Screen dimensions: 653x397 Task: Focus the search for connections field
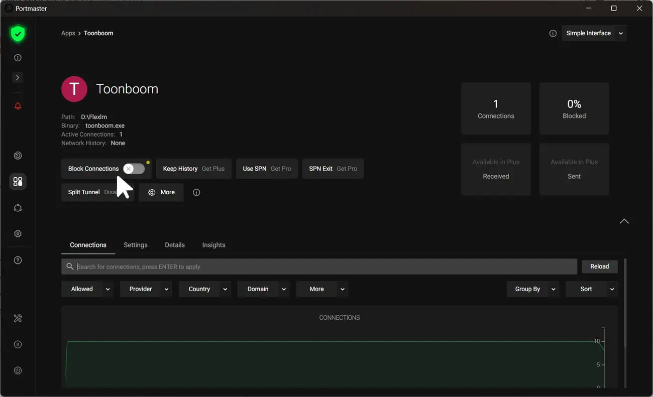(319, 267)
